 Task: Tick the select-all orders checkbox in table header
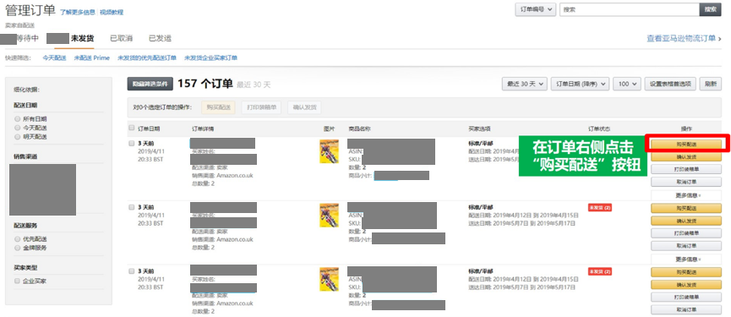(x=132, y=128)
